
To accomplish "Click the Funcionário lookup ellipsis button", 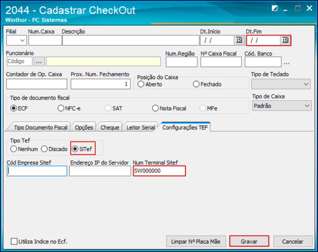I will click(39, 61).
